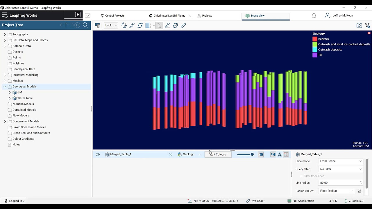Select the Points folder
This screenshot has width=372, height=209.
pyautogui.click(x=17, y=57)
